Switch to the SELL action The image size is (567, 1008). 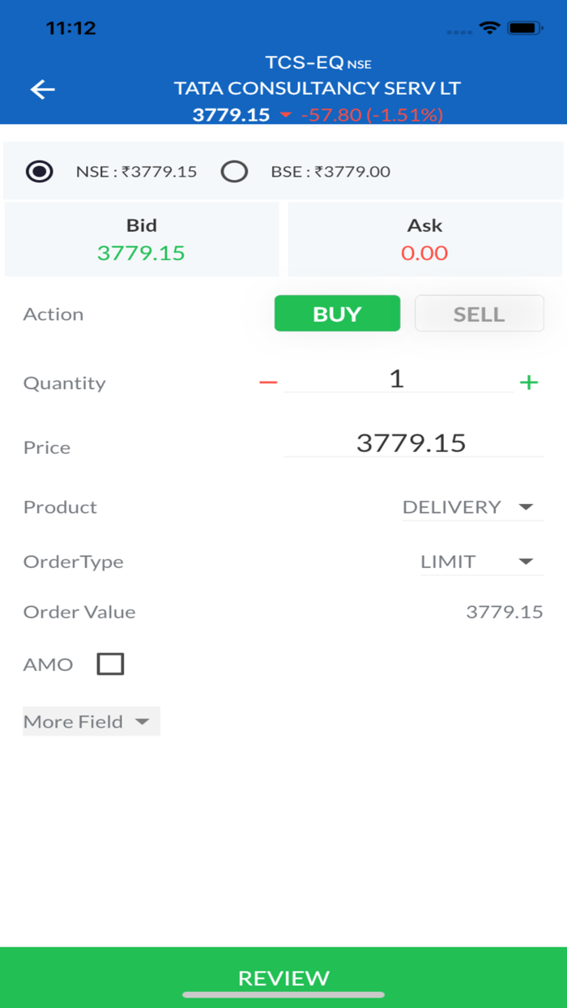479,313
